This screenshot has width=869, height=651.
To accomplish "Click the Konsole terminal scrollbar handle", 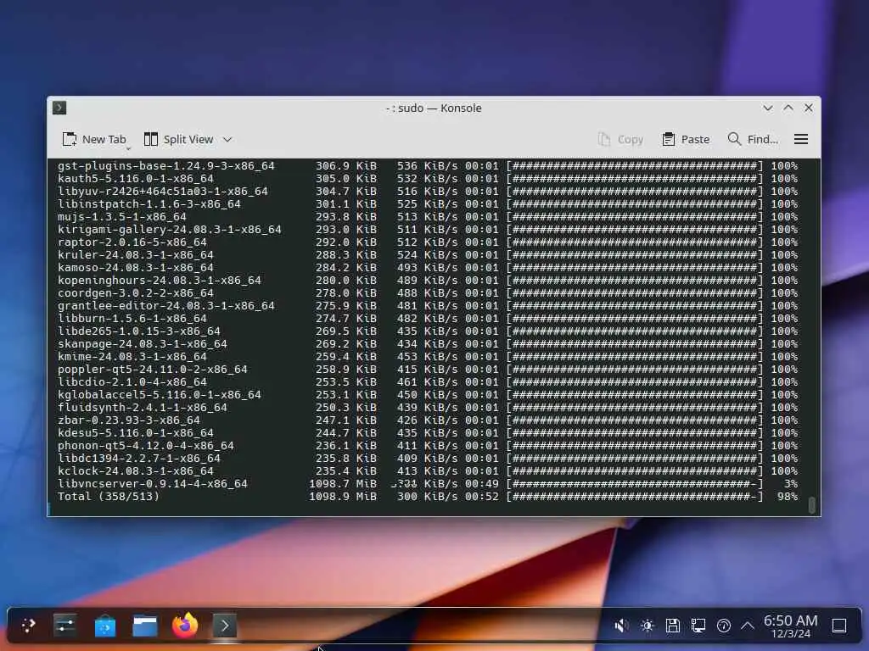I will [x=812, y=505].
